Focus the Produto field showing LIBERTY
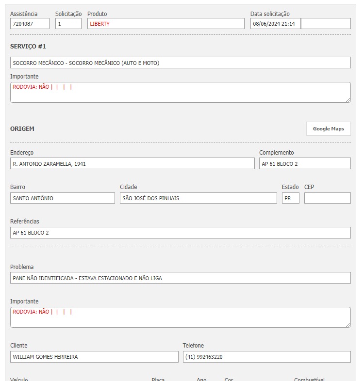The height and width of the screenshot is (381, 364). [165, 24]
